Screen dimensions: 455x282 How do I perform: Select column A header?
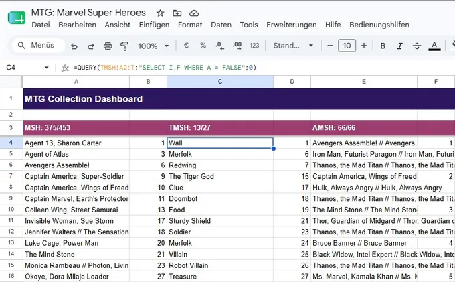tap(76, 82)
